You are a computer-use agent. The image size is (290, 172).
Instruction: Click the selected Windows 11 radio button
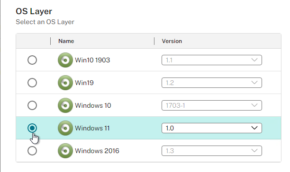[32, 128]
